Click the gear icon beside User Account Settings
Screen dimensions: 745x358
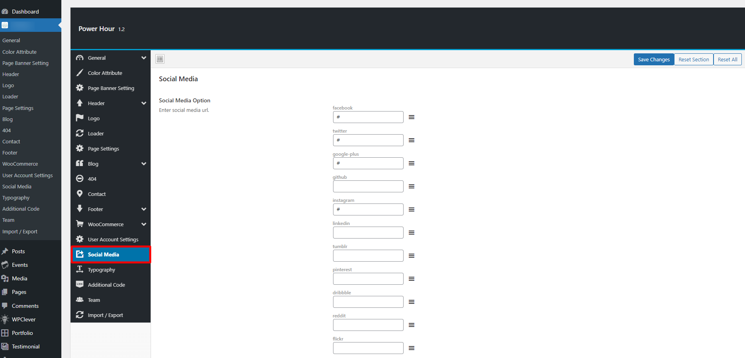point(80,239)
